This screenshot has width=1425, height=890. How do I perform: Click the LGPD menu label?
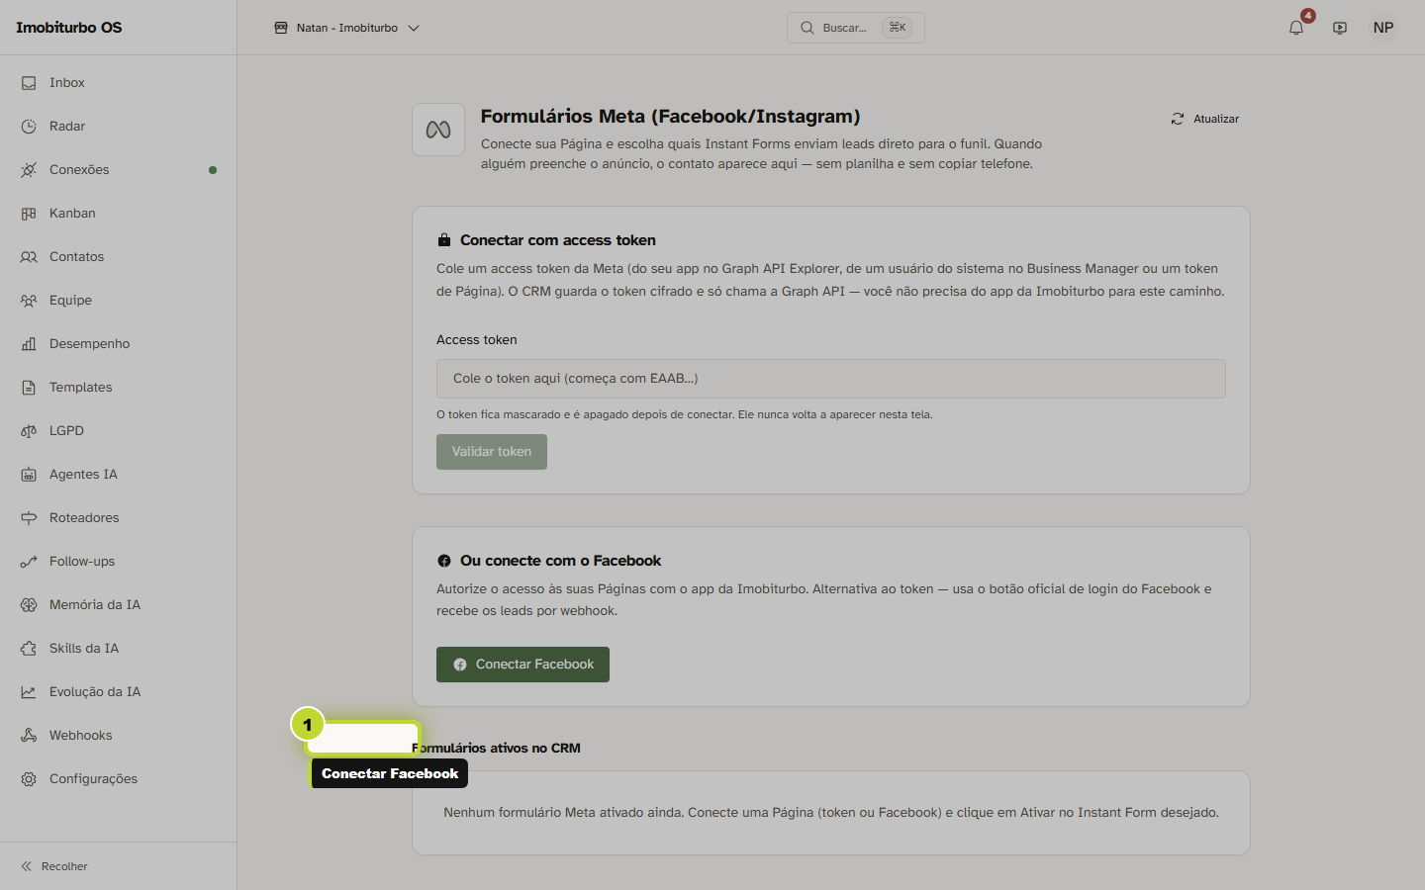click(x=66, y=431)
